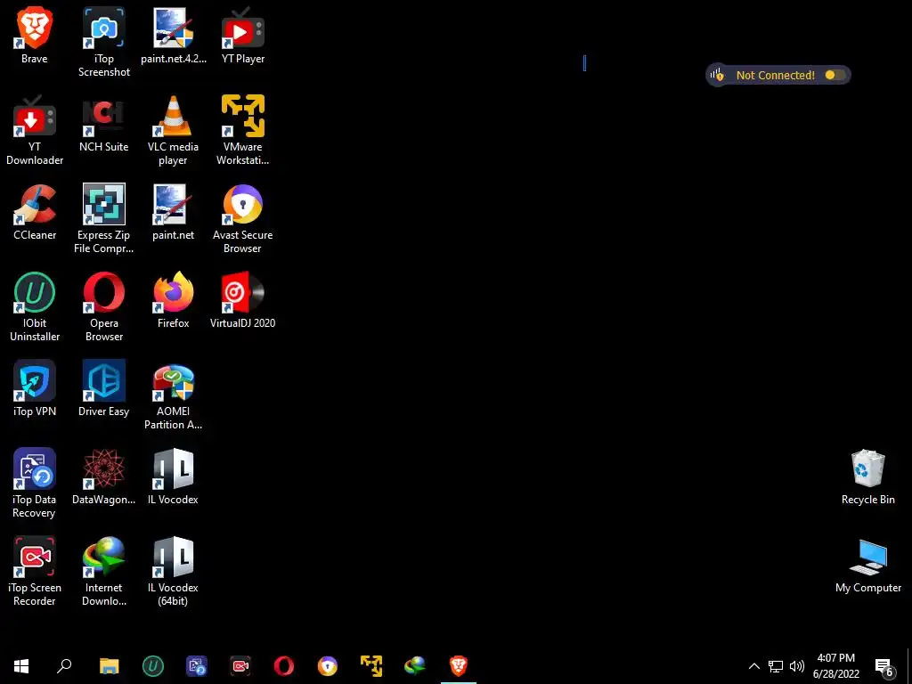Launch iTop Screen Recorder from taskbar
912x684 pixels.
pos(240,666)
